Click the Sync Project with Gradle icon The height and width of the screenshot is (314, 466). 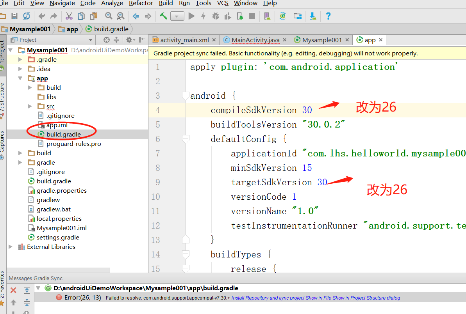point(282,16)
